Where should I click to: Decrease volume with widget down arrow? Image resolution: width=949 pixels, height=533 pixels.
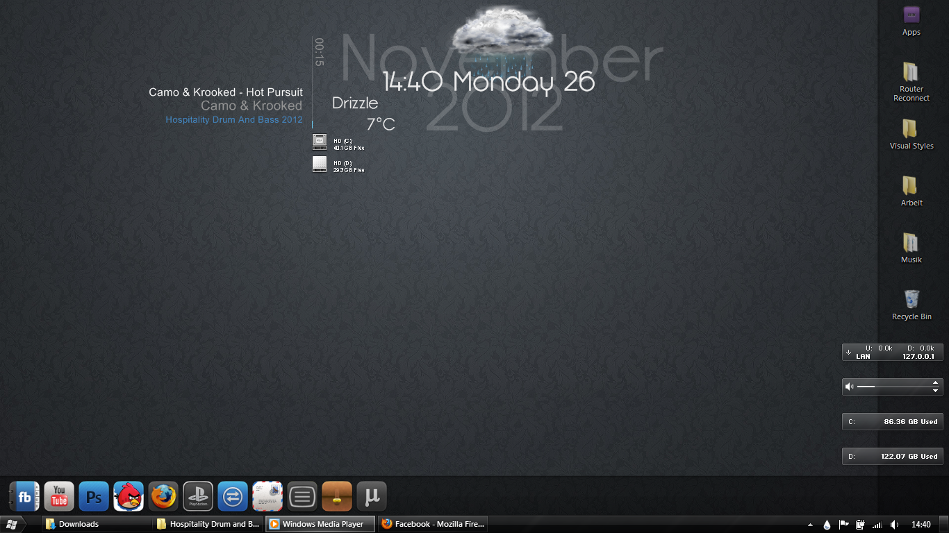pyautogui.click(x=936, y=391)
